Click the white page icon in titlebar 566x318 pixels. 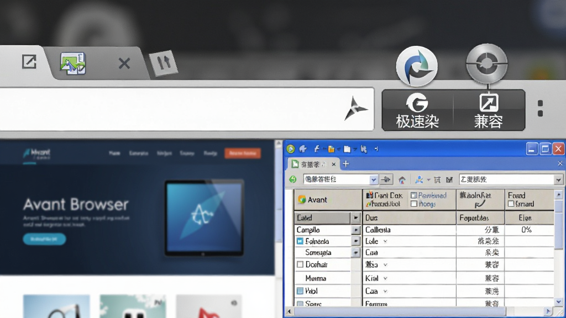(x=347, y=149)
